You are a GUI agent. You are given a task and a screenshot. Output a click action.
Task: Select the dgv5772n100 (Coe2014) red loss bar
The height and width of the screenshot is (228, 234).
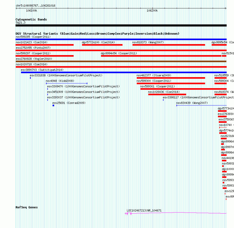[x=102, y=45]
